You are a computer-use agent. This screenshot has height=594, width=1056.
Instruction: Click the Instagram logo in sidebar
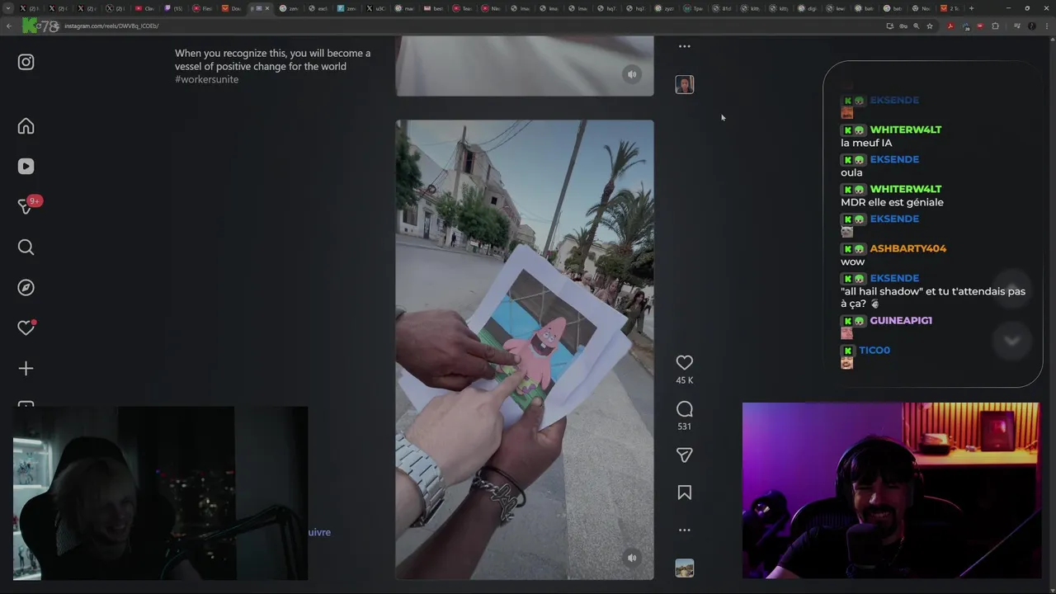[x=26, y=62]
